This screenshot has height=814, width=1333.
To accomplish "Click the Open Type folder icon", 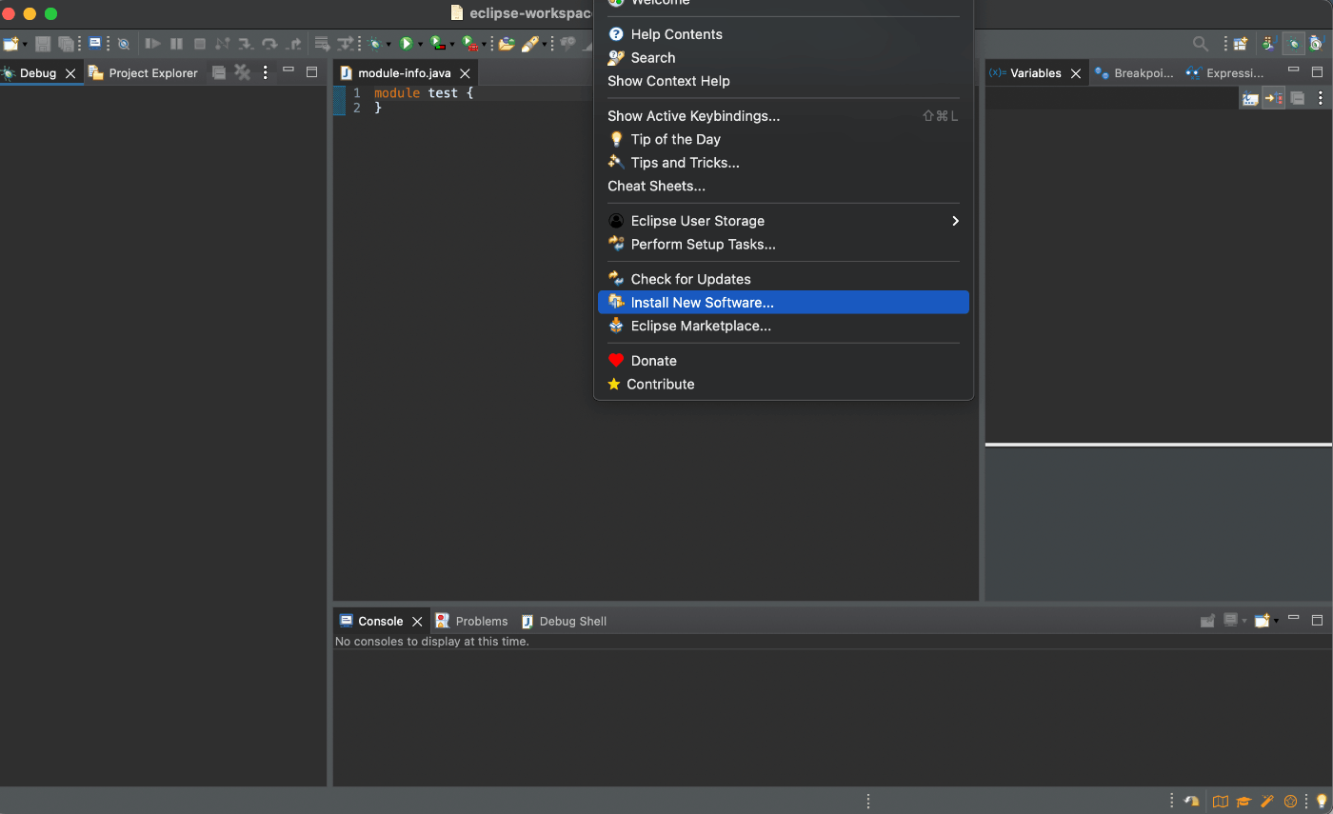I will coord(506,44).
